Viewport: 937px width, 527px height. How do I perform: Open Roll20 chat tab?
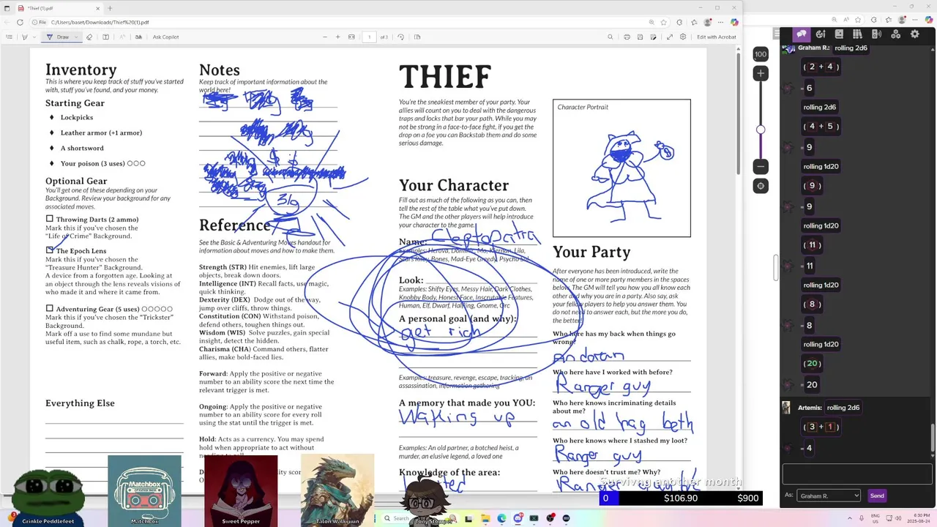(802, 34)
